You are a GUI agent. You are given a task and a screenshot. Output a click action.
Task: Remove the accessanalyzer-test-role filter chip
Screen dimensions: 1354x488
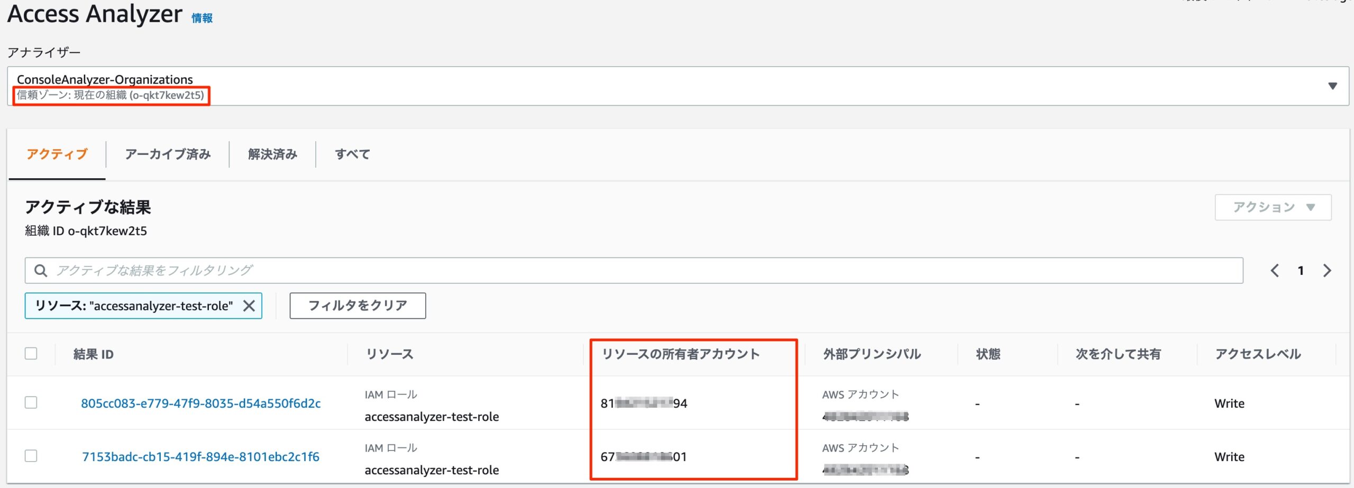(249, 306)
